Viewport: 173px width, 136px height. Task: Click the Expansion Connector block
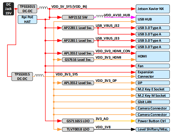(x=153, y=74)
